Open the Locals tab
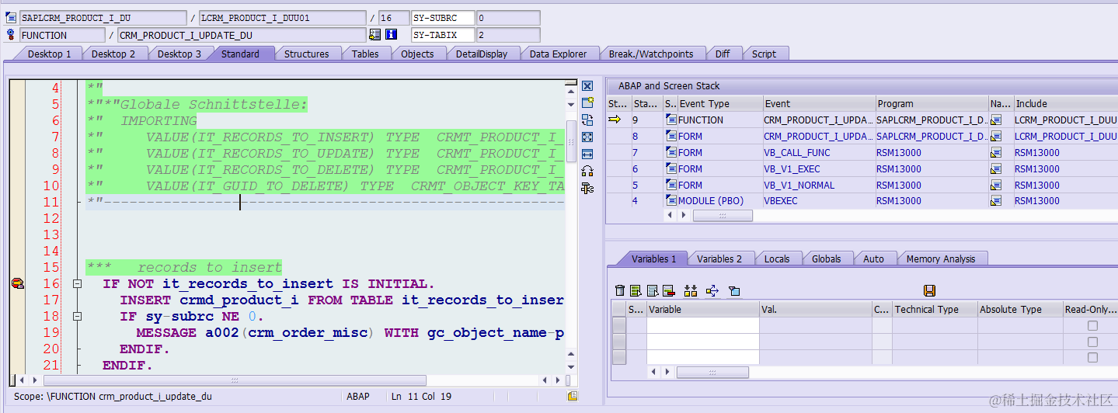1118x413 pixels. 777,259
